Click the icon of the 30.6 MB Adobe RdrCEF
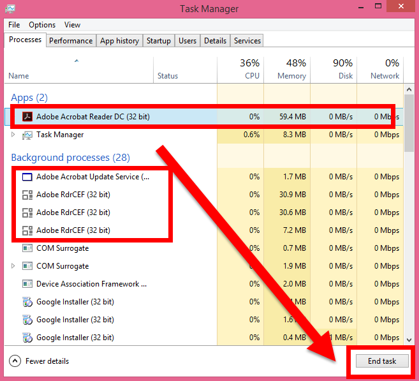Screen dimensions: 419x381 (27, 213)
